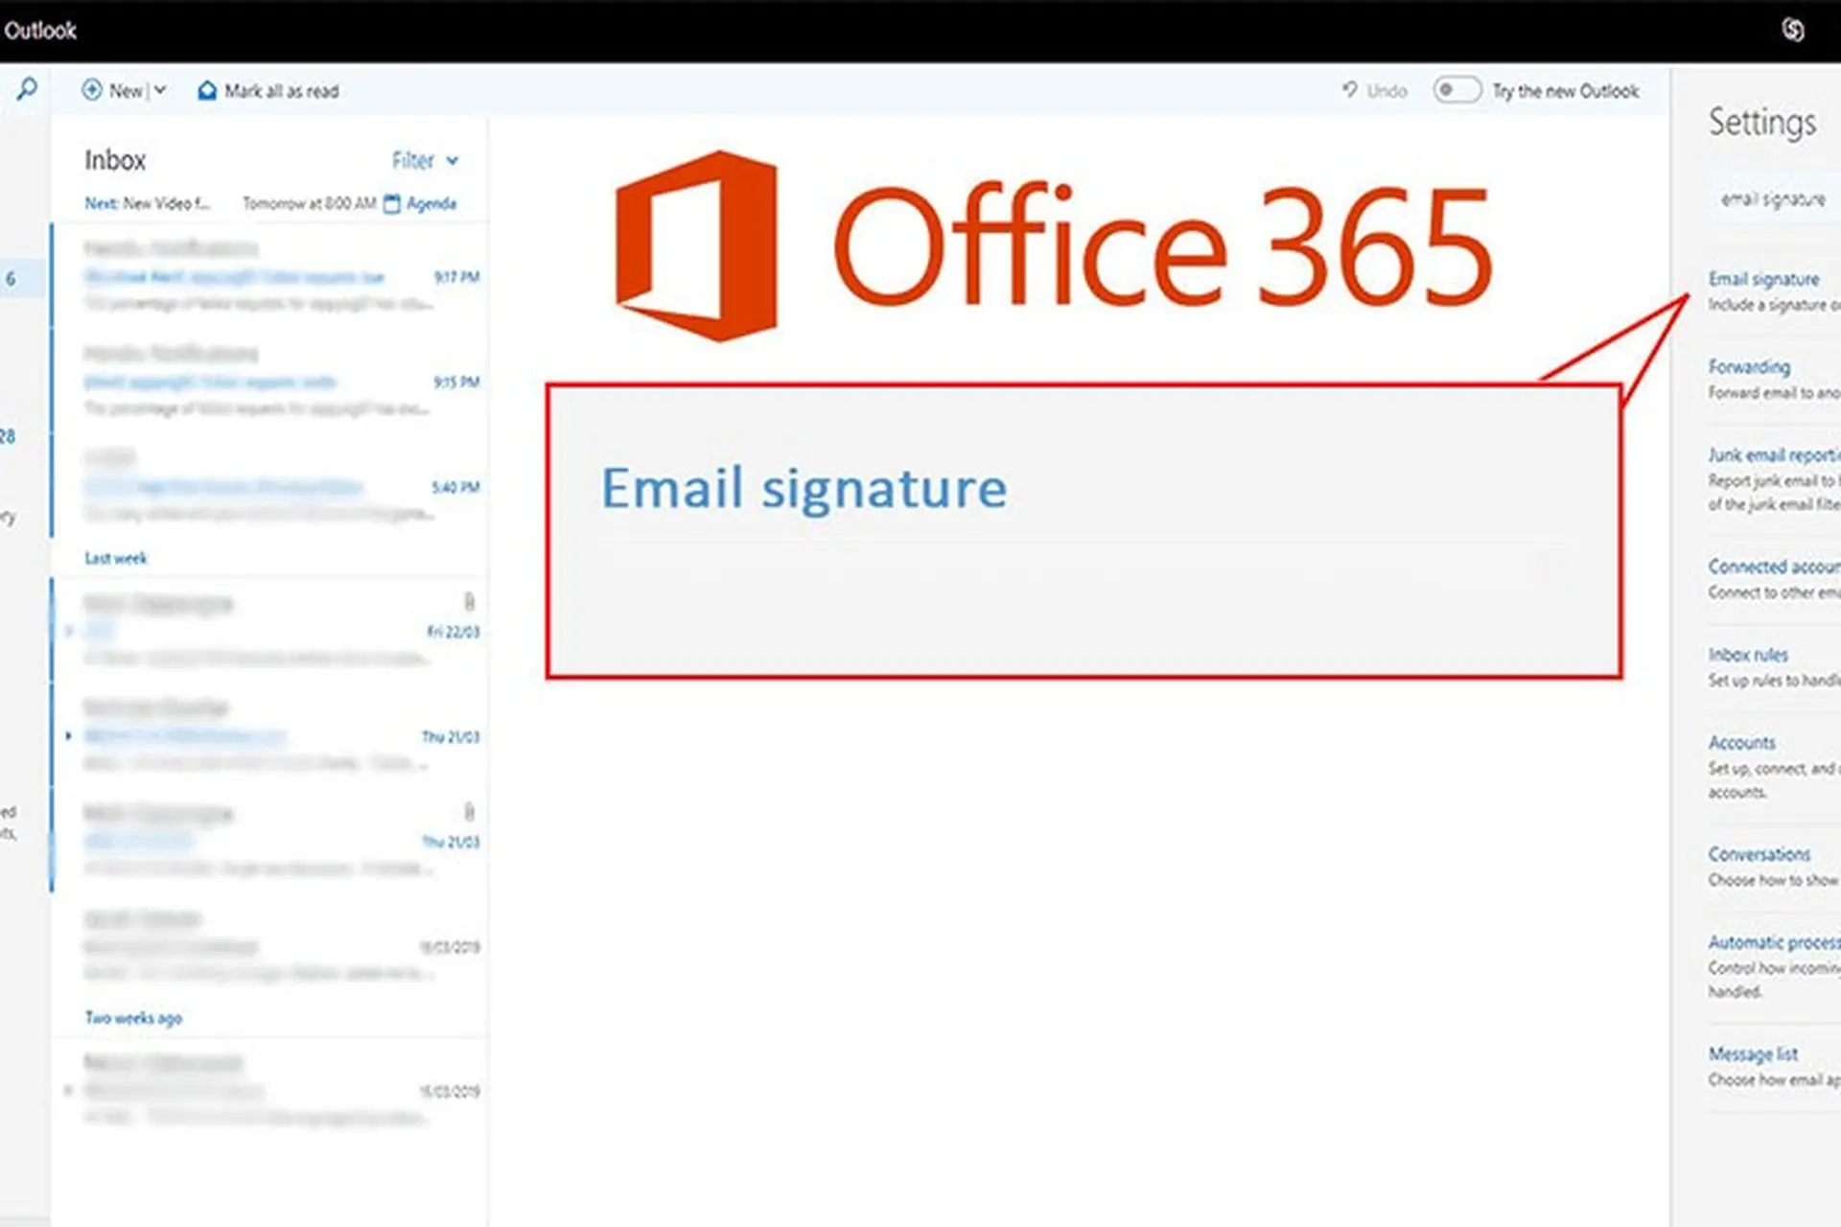Click the Mark all as read envelope icon
1841x1227 pixels.
tap(207, 89)
